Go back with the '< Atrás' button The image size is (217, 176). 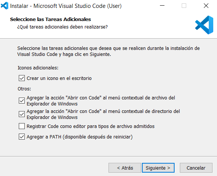(125, 168)
